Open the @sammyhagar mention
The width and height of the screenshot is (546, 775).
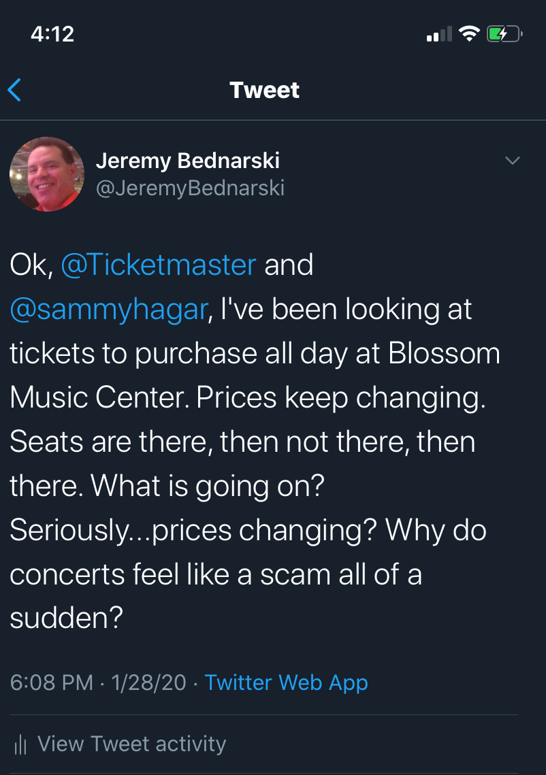tap(108, 309)
